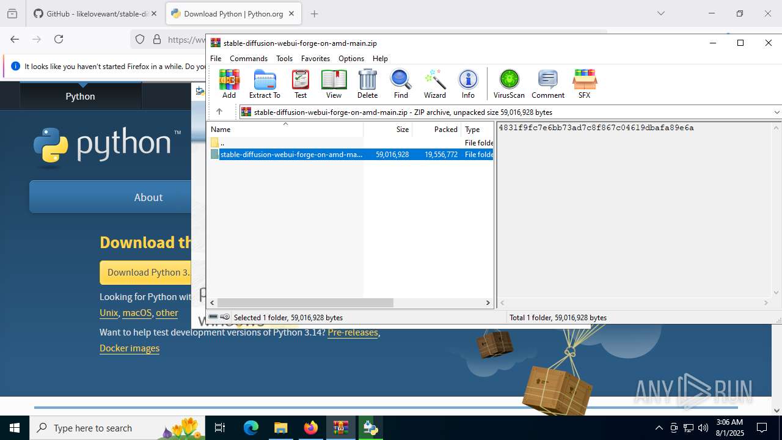Open Firefox recent browsing view icon
Viewport: 782px width, 440px height.
12,13
